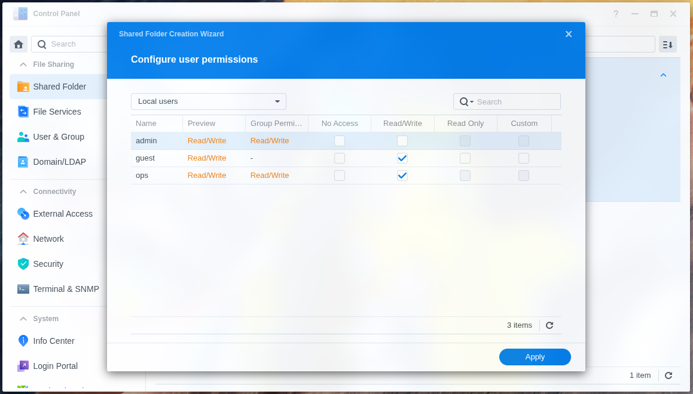The width and height of the screenshot is (693, 394).
Task: Select the ops user row name
Action: tap(142, 175)
